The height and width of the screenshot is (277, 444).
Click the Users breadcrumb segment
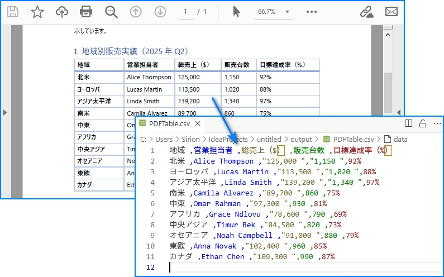click(x=164, y=140)
